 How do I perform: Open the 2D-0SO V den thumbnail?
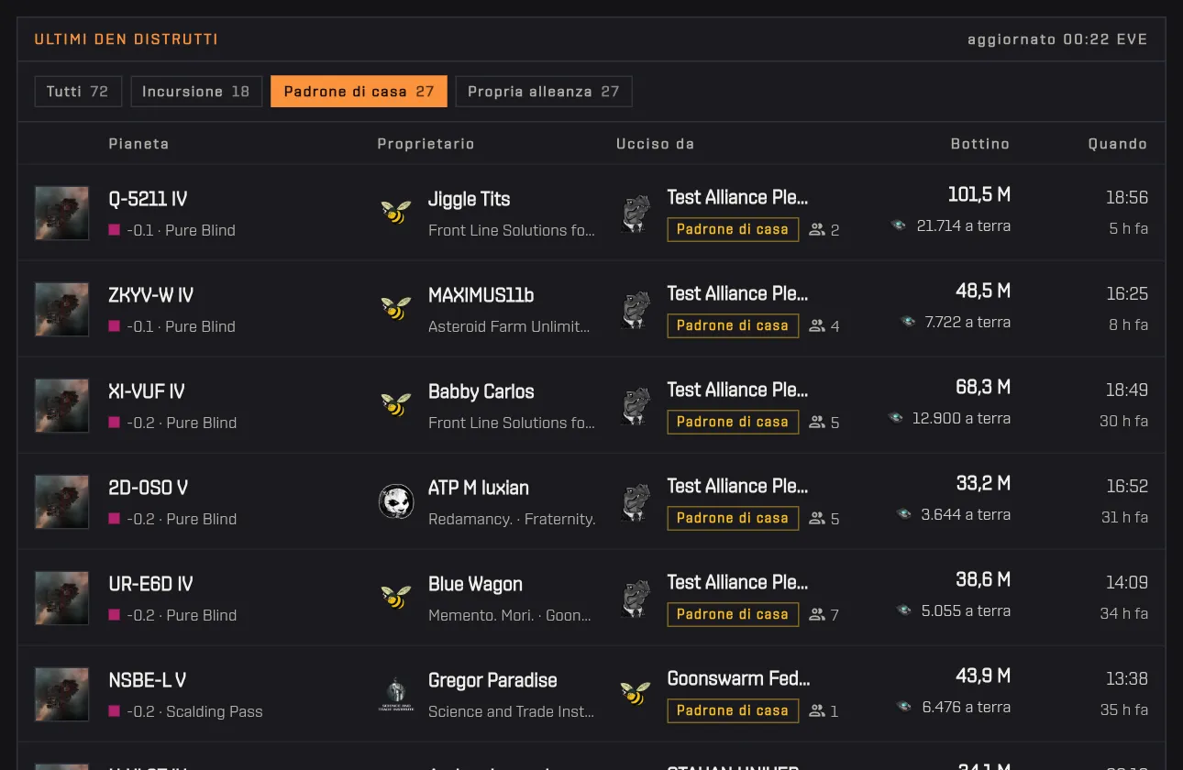[x=61, y=501]
